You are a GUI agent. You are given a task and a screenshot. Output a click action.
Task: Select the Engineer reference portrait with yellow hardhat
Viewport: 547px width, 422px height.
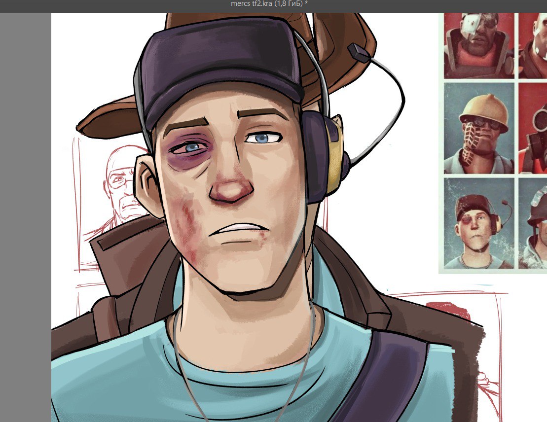click(x=479, y=128)
